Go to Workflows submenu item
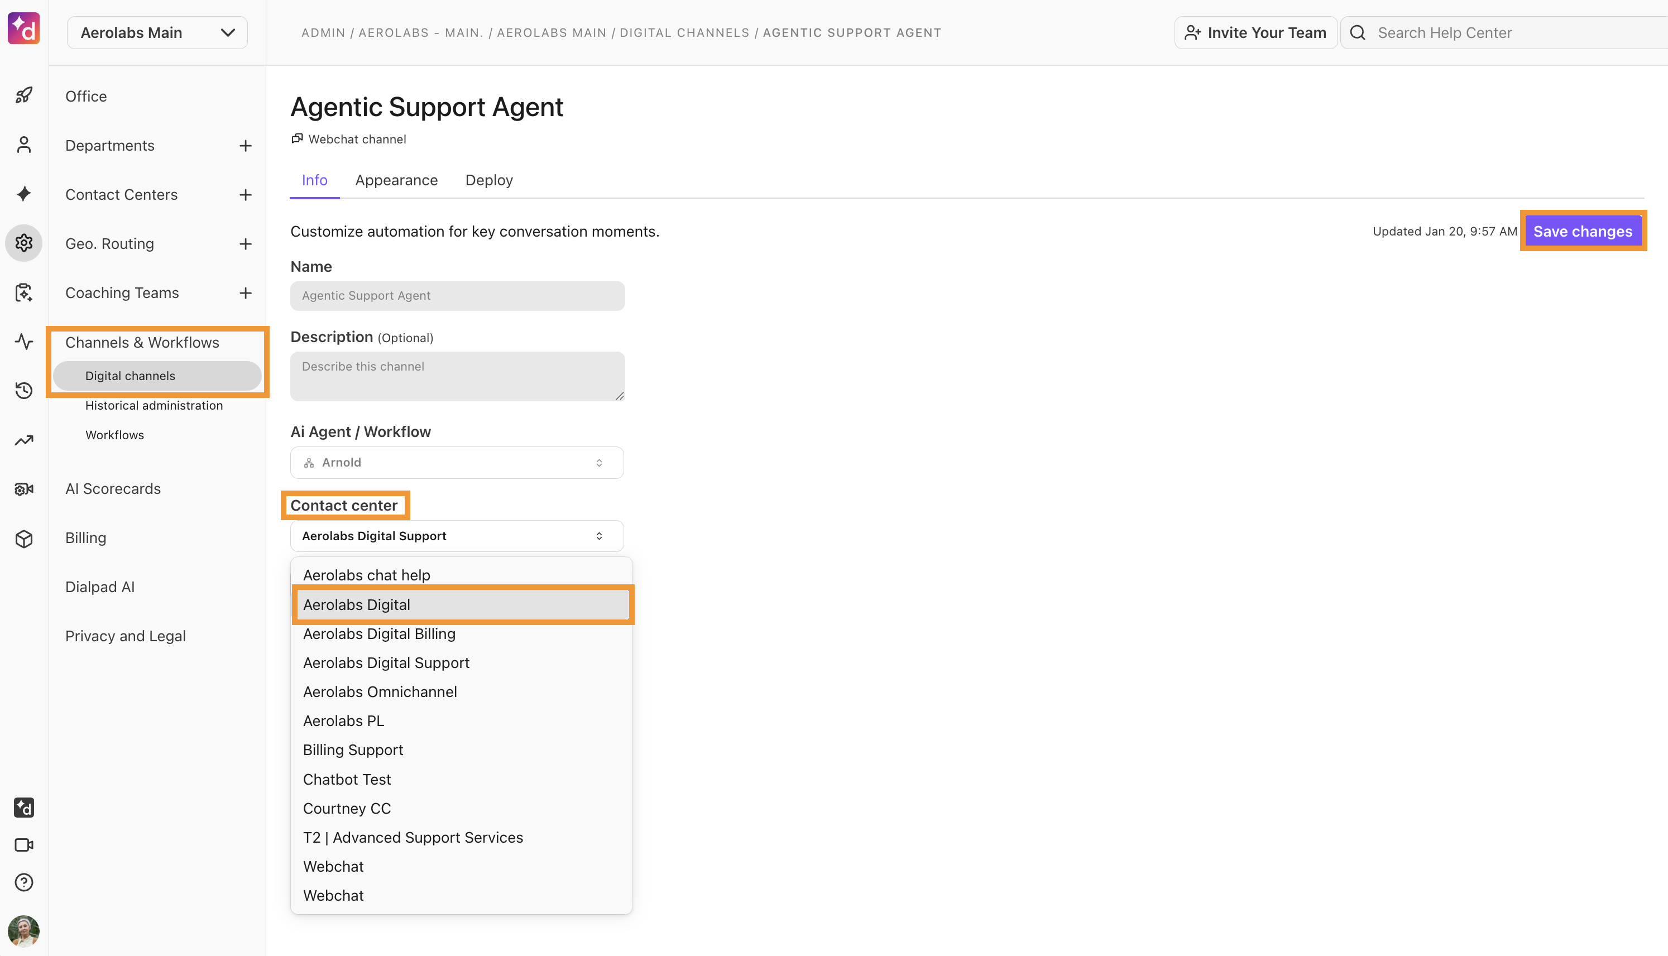This screenshot has width=1668, height=956. pyautogui.click(x=115, y=435)
